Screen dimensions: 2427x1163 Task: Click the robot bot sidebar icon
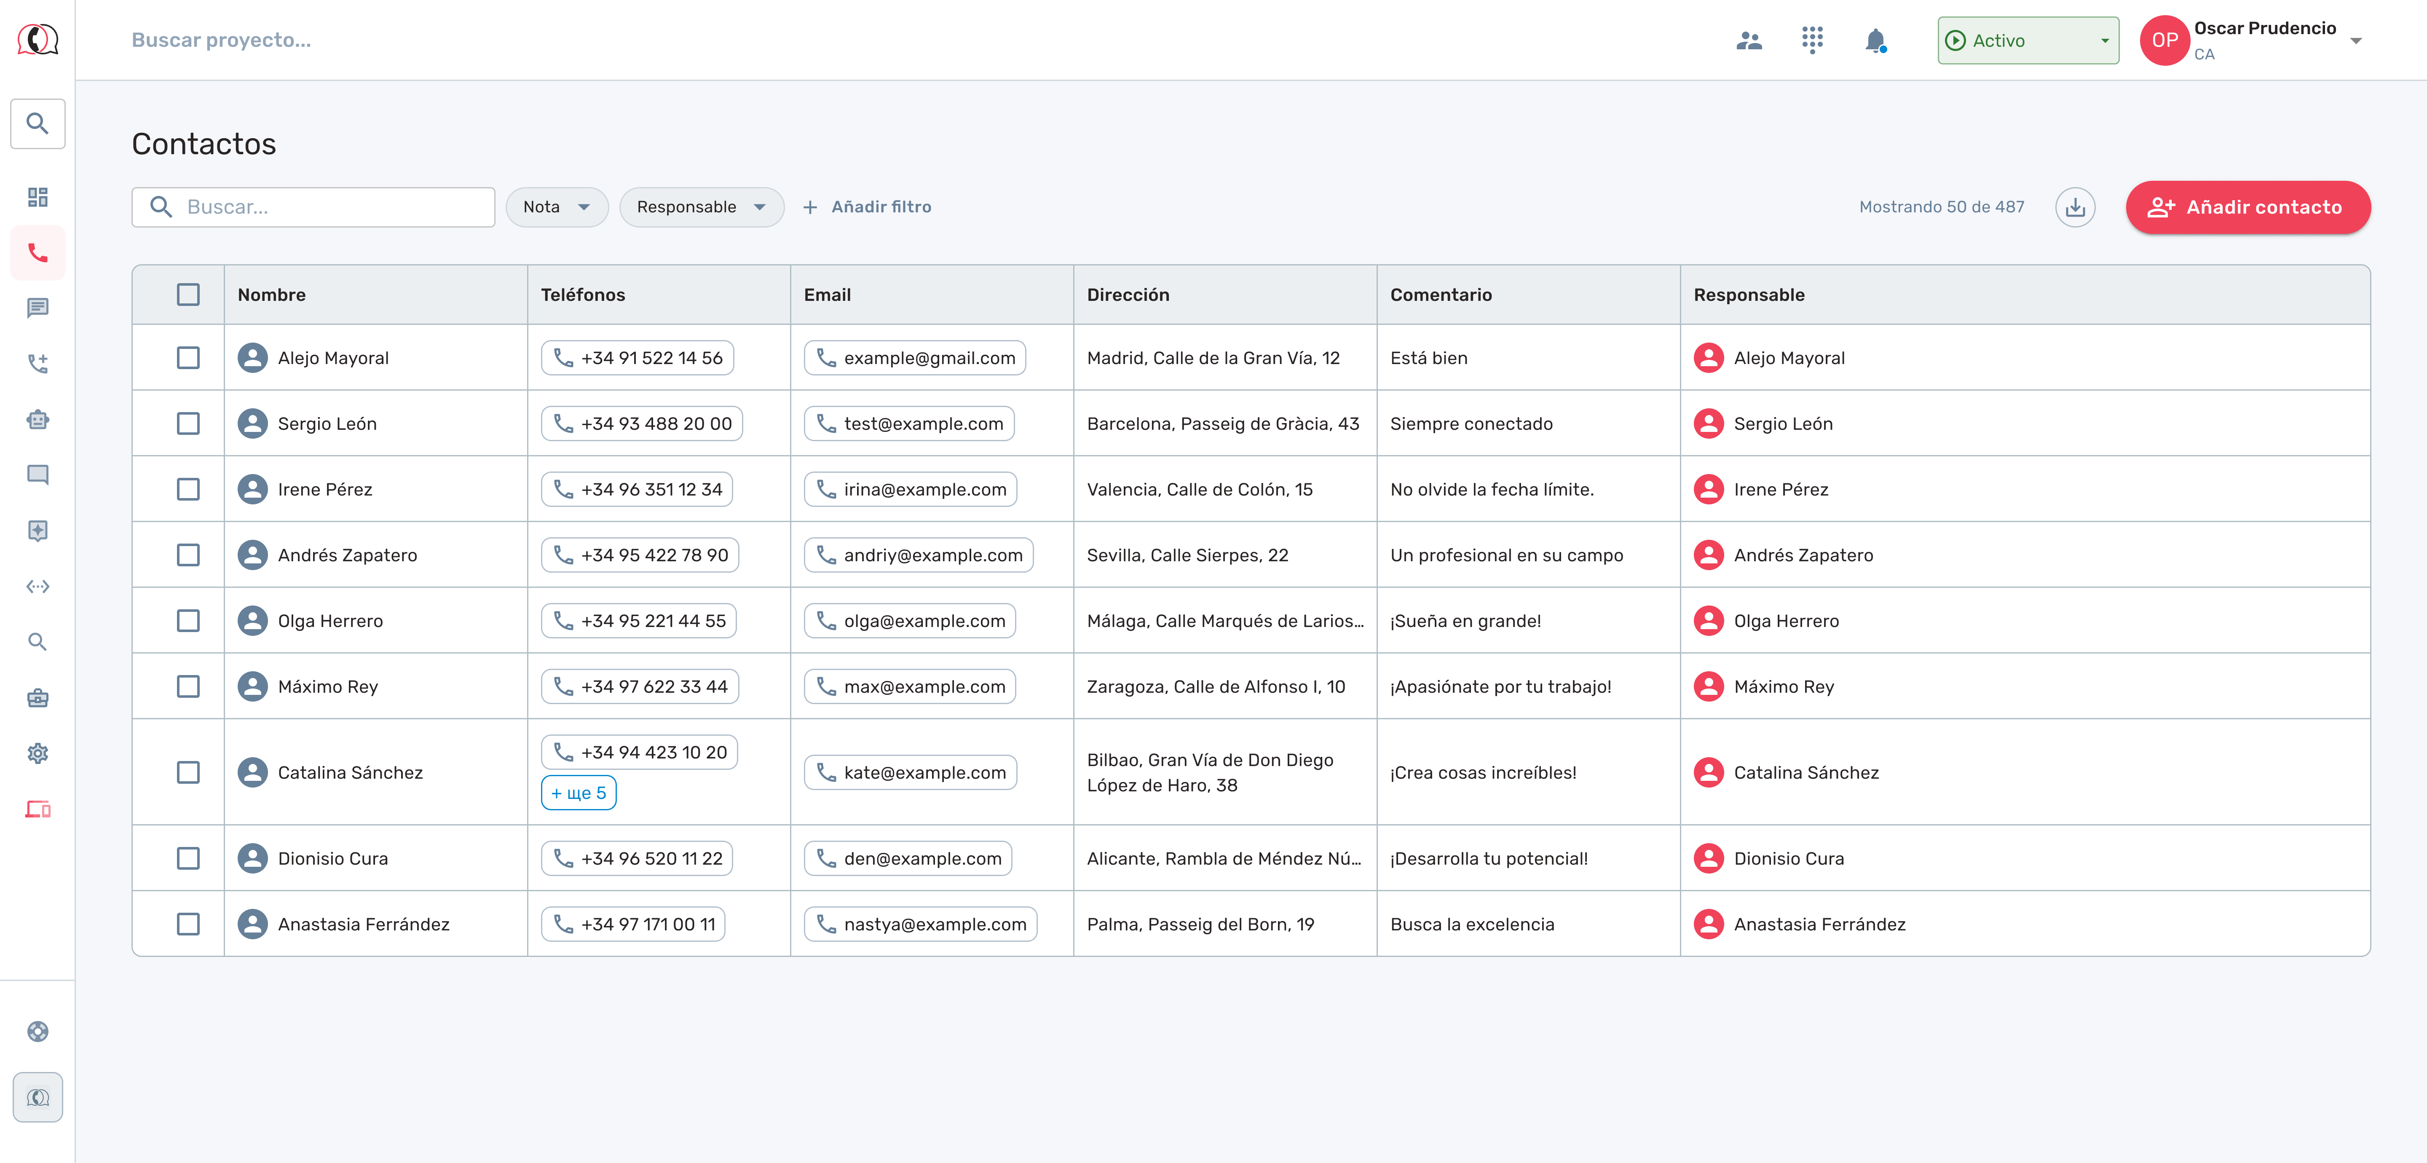coord(38,419)
